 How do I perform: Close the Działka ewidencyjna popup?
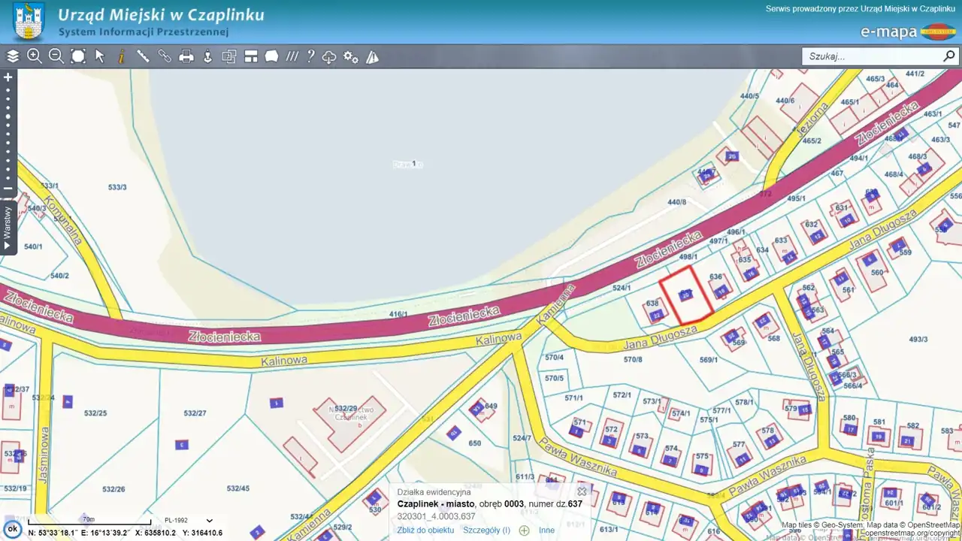582,491
